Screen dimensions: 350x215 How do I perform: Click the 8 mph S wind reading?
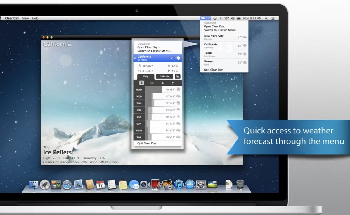pos(145,71)
